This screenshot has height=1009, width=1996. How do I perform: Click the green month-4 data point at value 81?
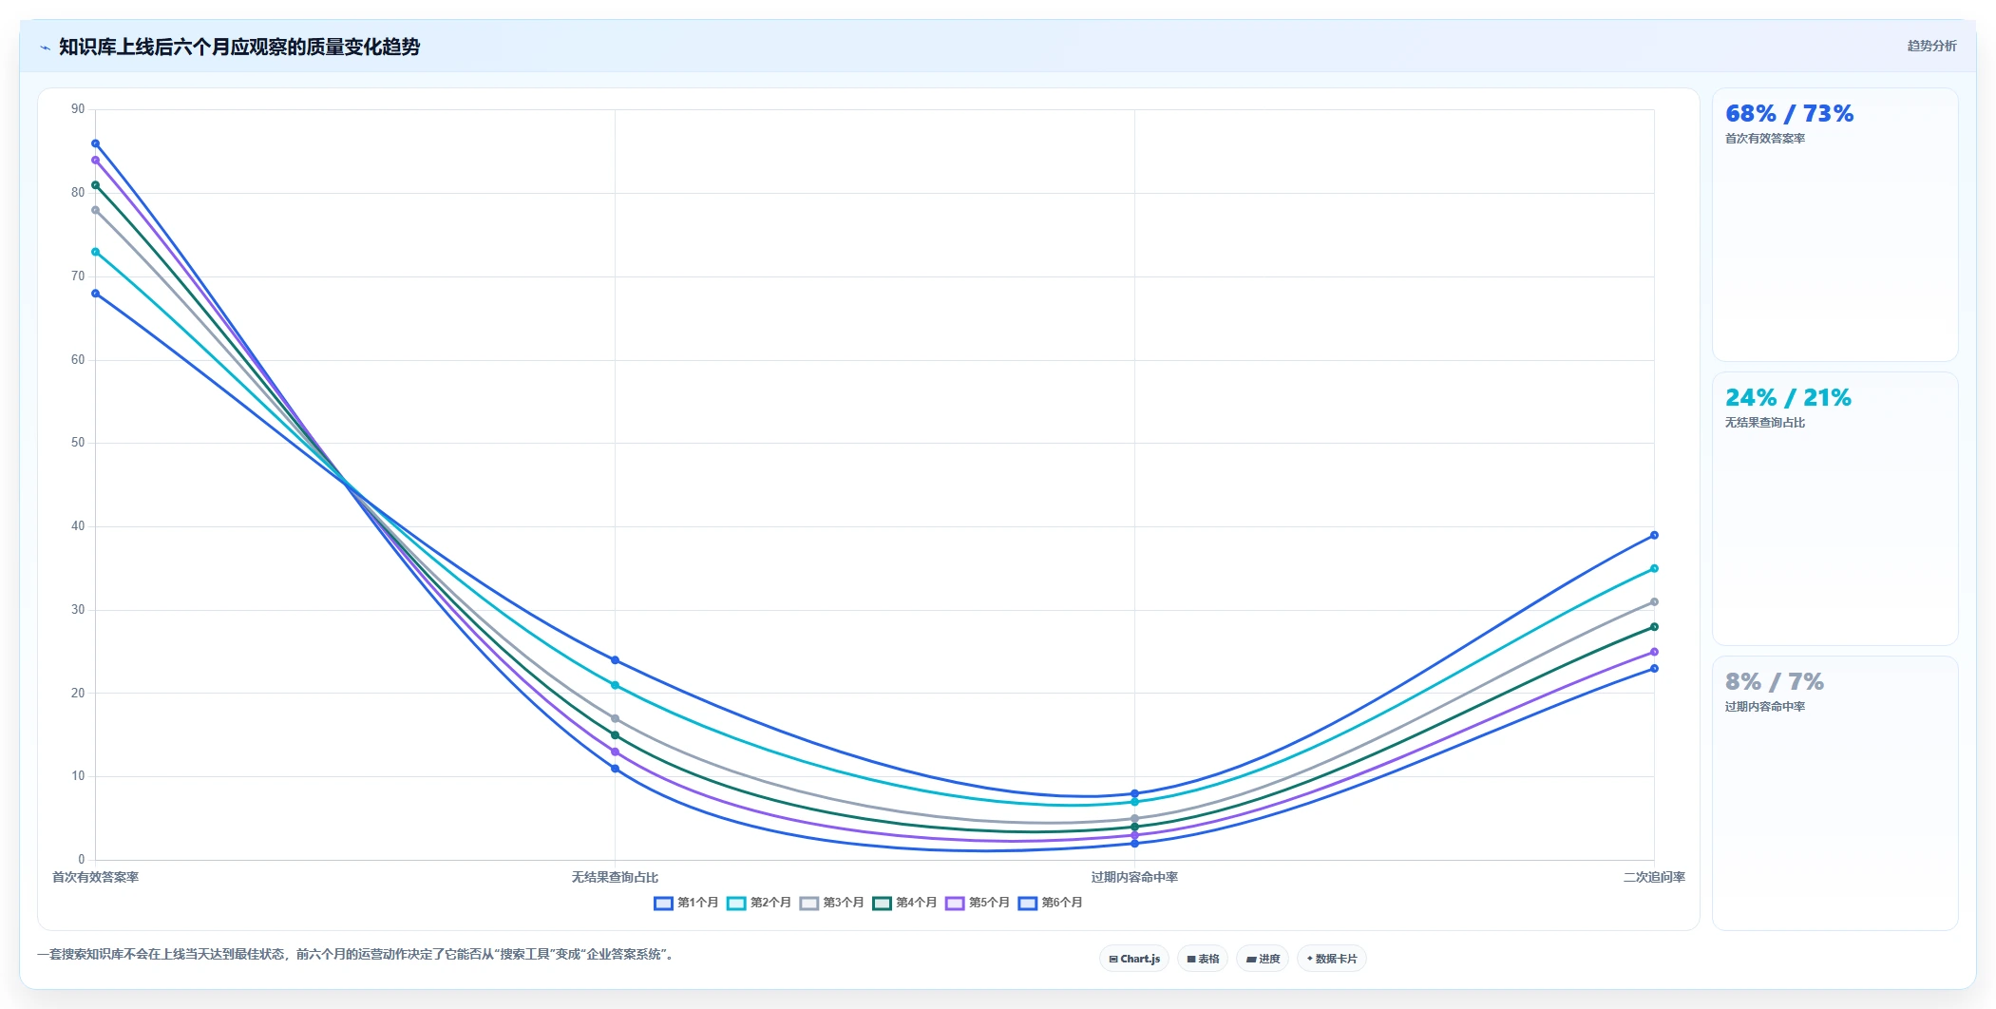coord(95,185)
